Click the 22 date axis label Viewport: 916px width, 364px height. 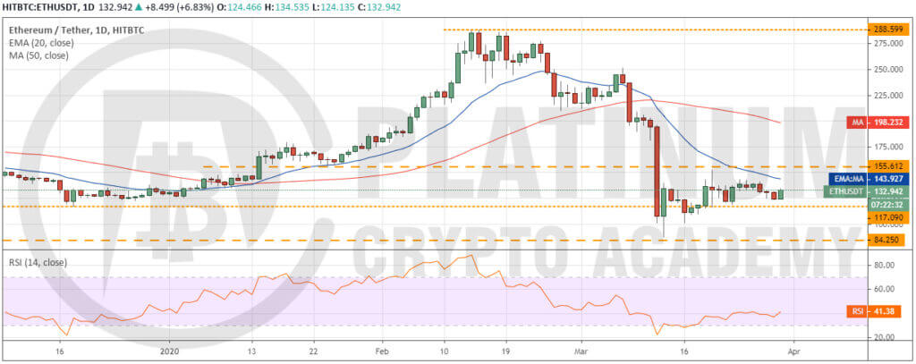point(314,353)
